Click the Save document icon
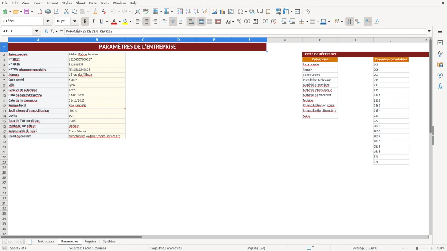The width and height of the screenshot is (447, 251). pyautogui.click(x=26, y=11)
